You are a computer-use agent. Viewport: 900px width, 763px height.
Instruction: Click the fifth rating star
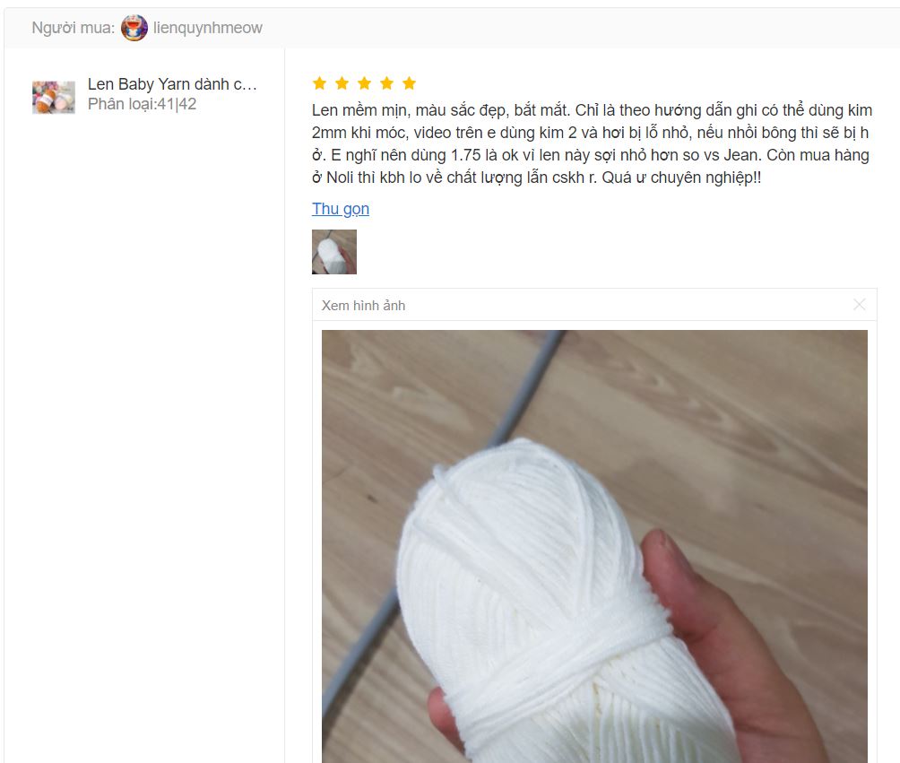pos(409,83)
